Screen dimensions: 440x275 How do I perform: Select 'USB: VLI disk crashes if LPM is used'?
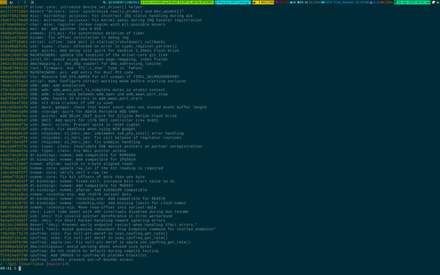click(x=56, y=102)
